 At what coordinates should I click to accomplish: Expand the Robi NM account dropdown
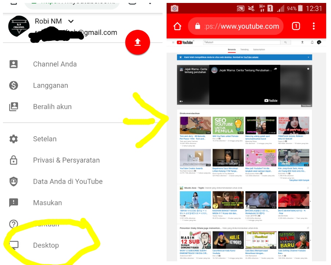tap(71, 21)
